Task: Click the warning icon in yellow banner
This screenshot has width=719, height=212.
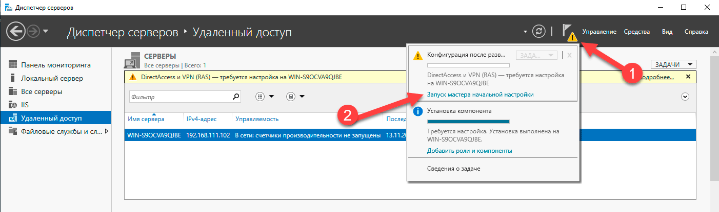Action: [133, 77]
